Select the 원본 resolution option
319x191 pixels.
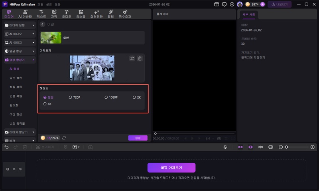48,97
